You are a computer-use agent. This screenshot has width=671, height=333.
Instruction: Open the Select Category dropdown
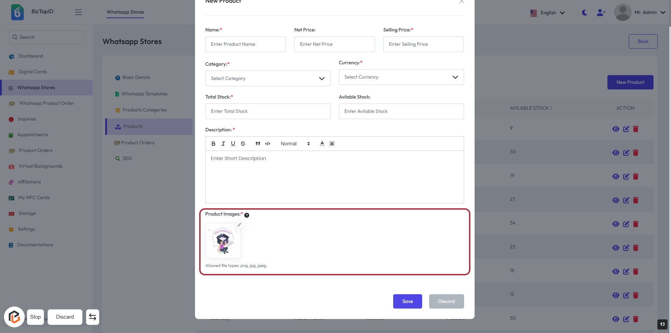tap(268, 79)
